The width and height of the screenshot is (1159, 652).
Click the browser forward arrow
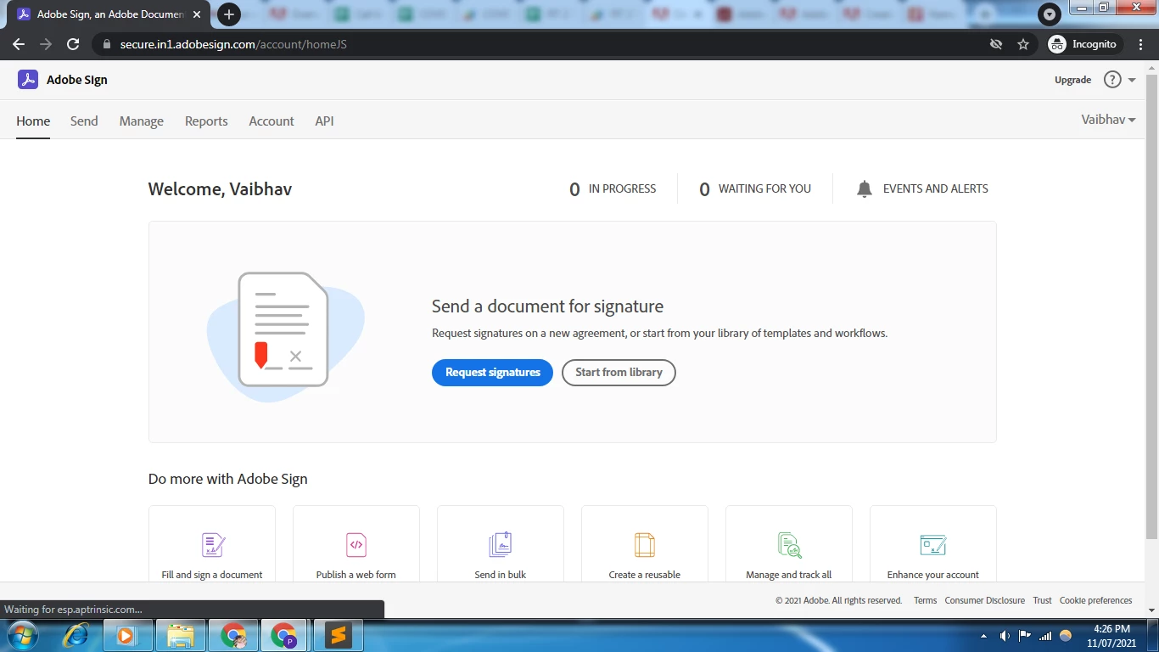(46, 44)
